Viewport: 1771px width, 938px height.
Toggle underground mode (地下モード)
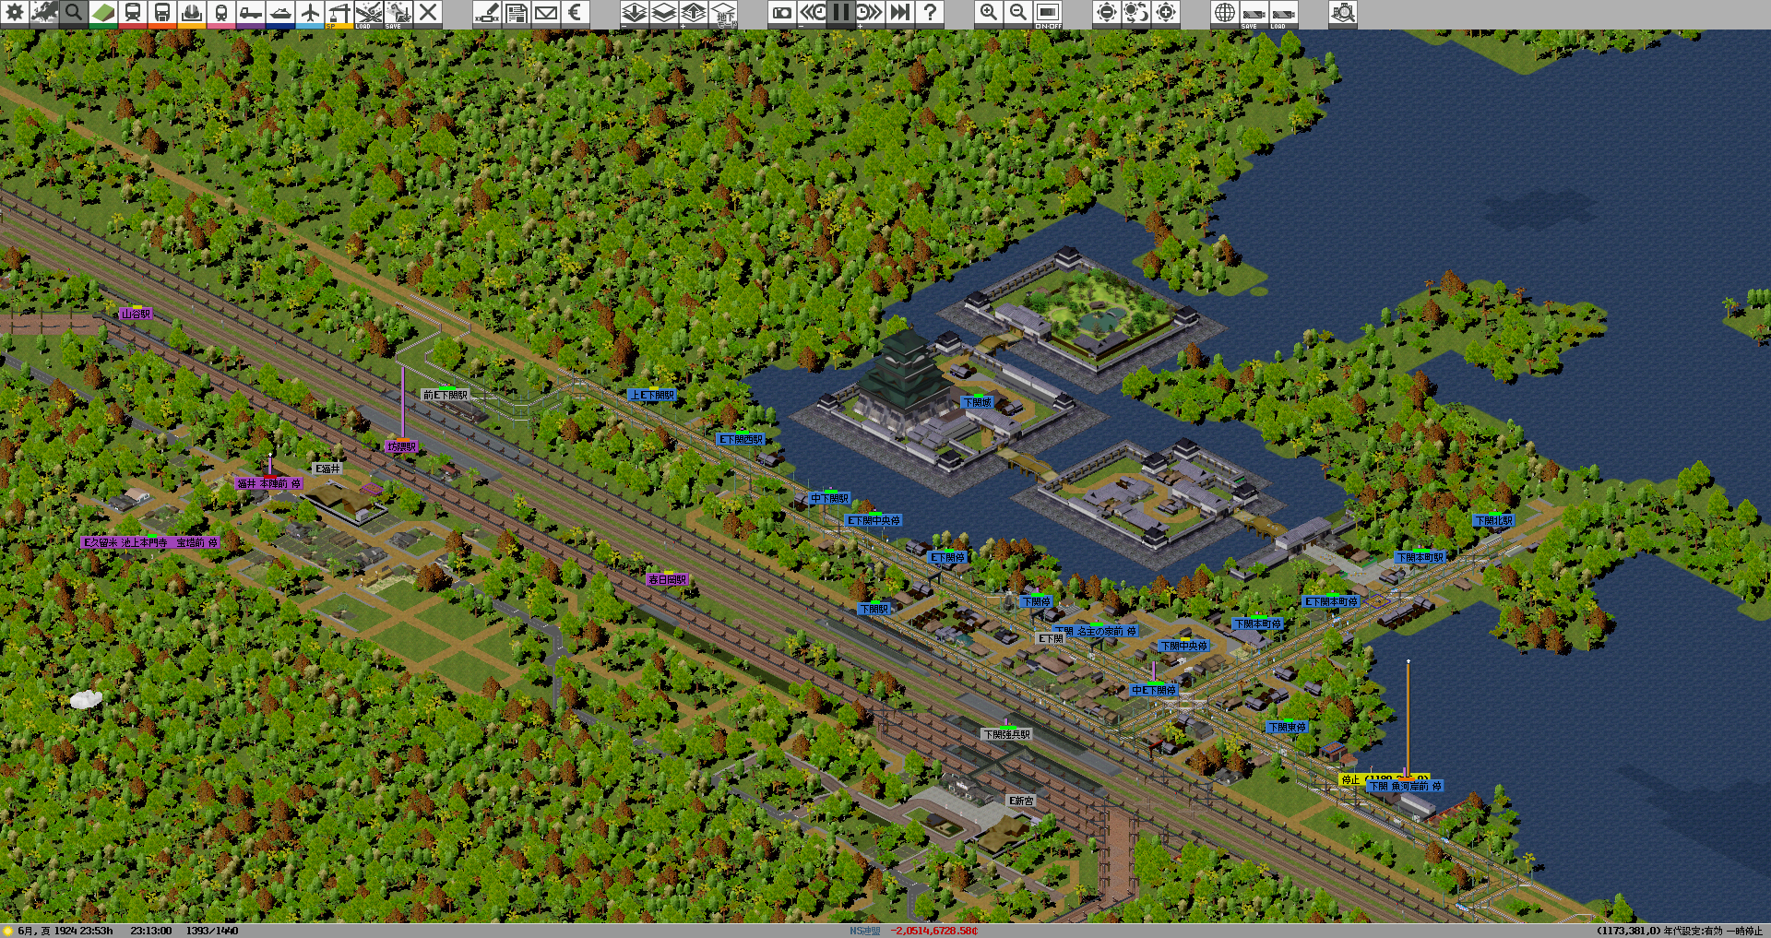[x=723, y=13]
